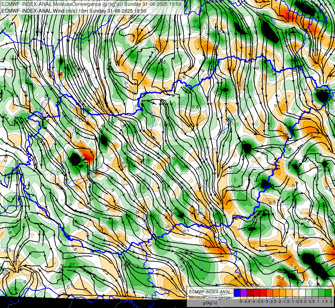Screen dimensions: 335x308
Task: Click the Wind (m/s) 10m title line
Action: pos(74,11)
